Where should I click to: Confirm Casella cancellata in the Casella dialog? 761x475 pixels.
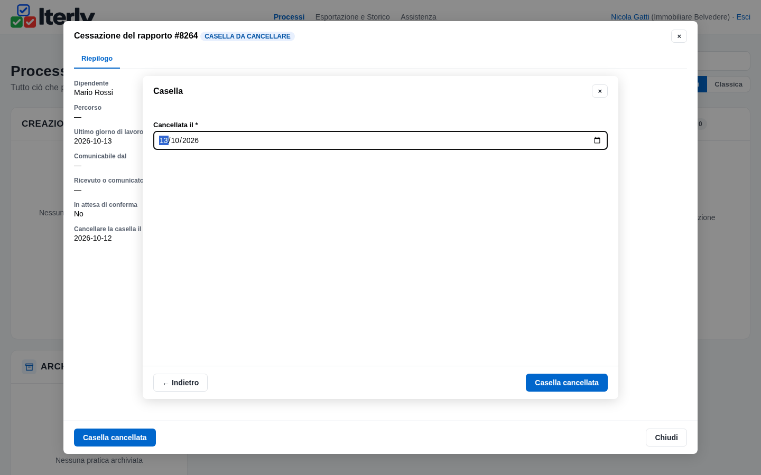click(567, 383)
